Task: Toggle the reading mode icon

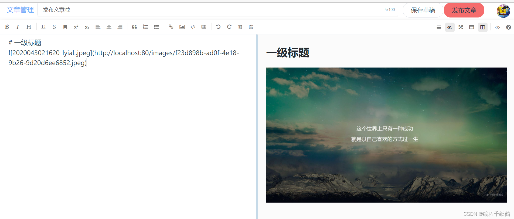Action: click(472, 27)
